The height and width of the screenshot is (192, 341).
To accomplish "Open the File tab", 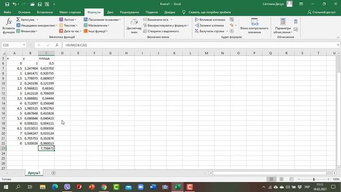I will point(7,12).
